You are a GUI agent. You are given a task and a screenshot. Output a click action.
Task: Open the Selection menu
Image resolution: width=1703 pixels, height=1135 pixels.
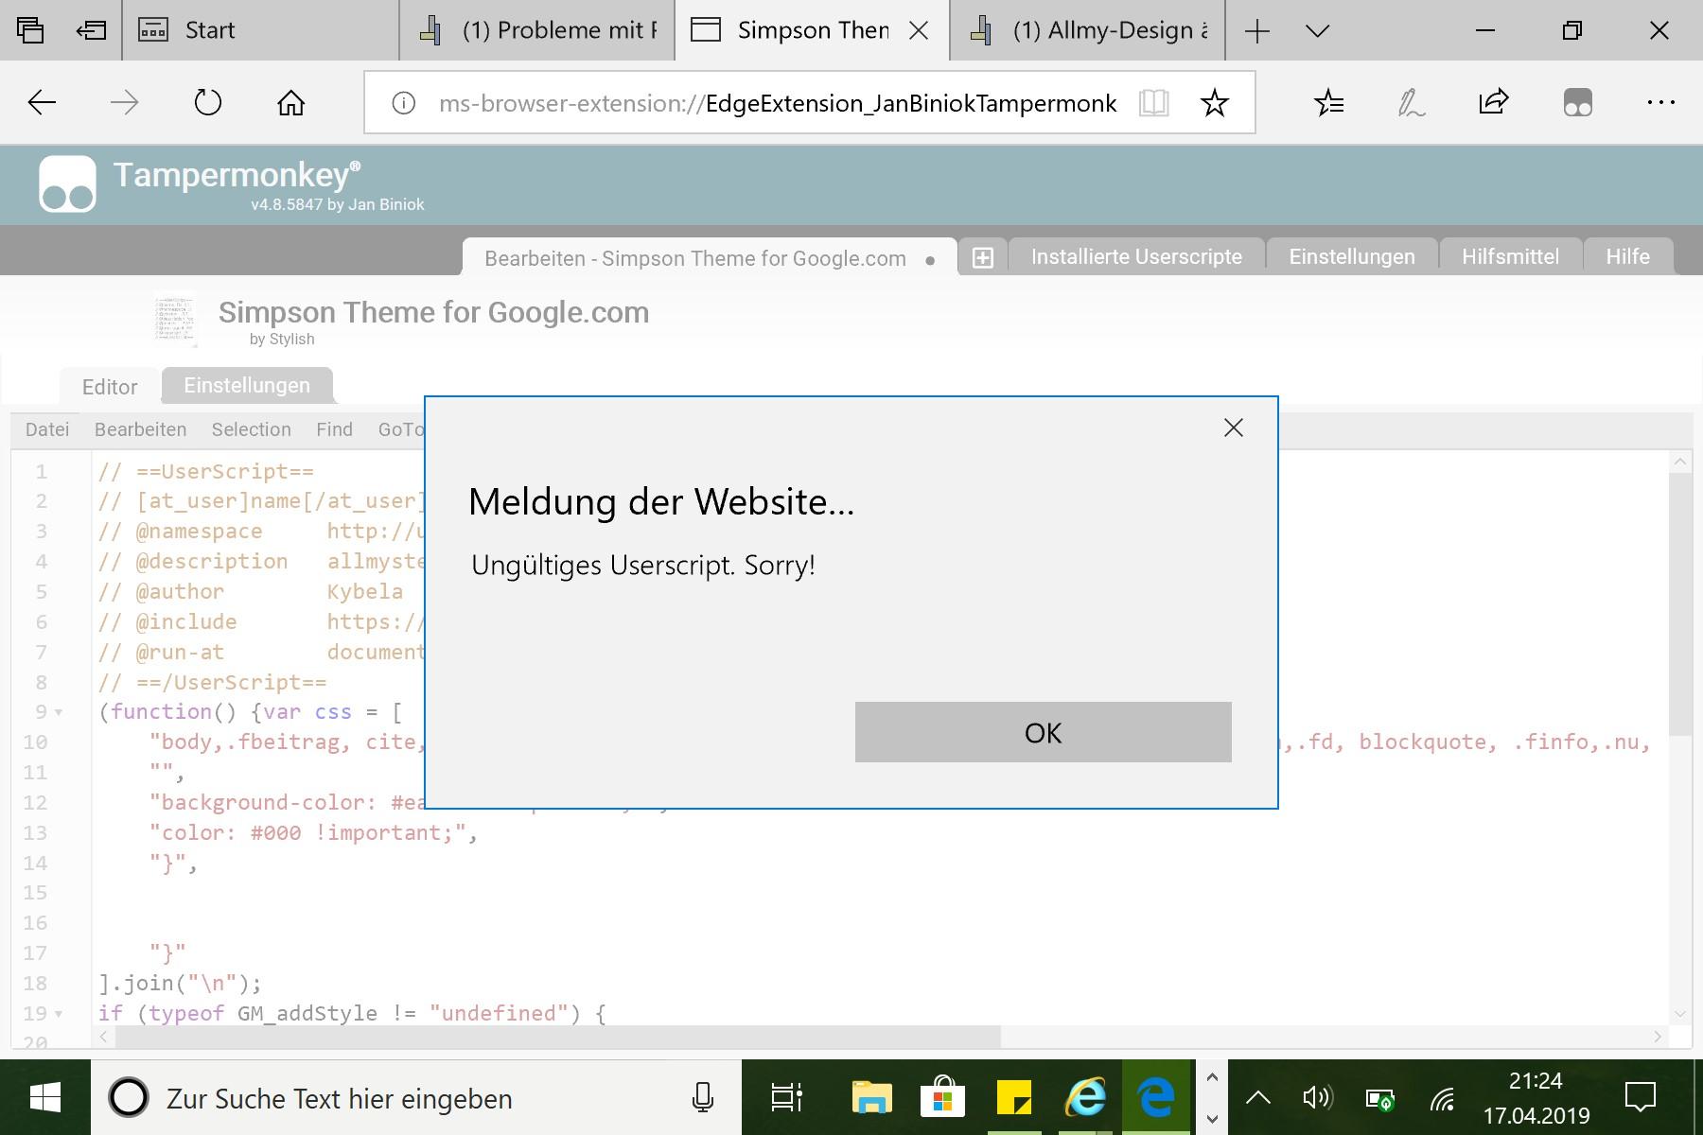[252, 429]
